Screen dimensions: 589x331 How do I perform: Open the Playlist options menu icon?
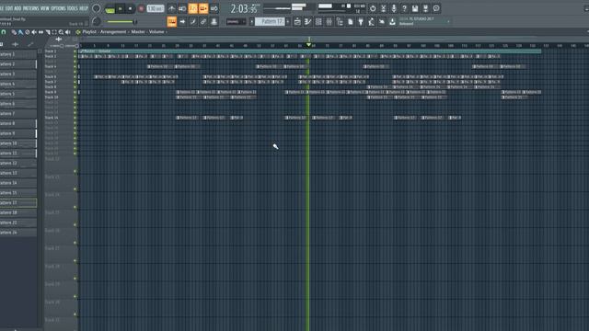click(78, 32)
